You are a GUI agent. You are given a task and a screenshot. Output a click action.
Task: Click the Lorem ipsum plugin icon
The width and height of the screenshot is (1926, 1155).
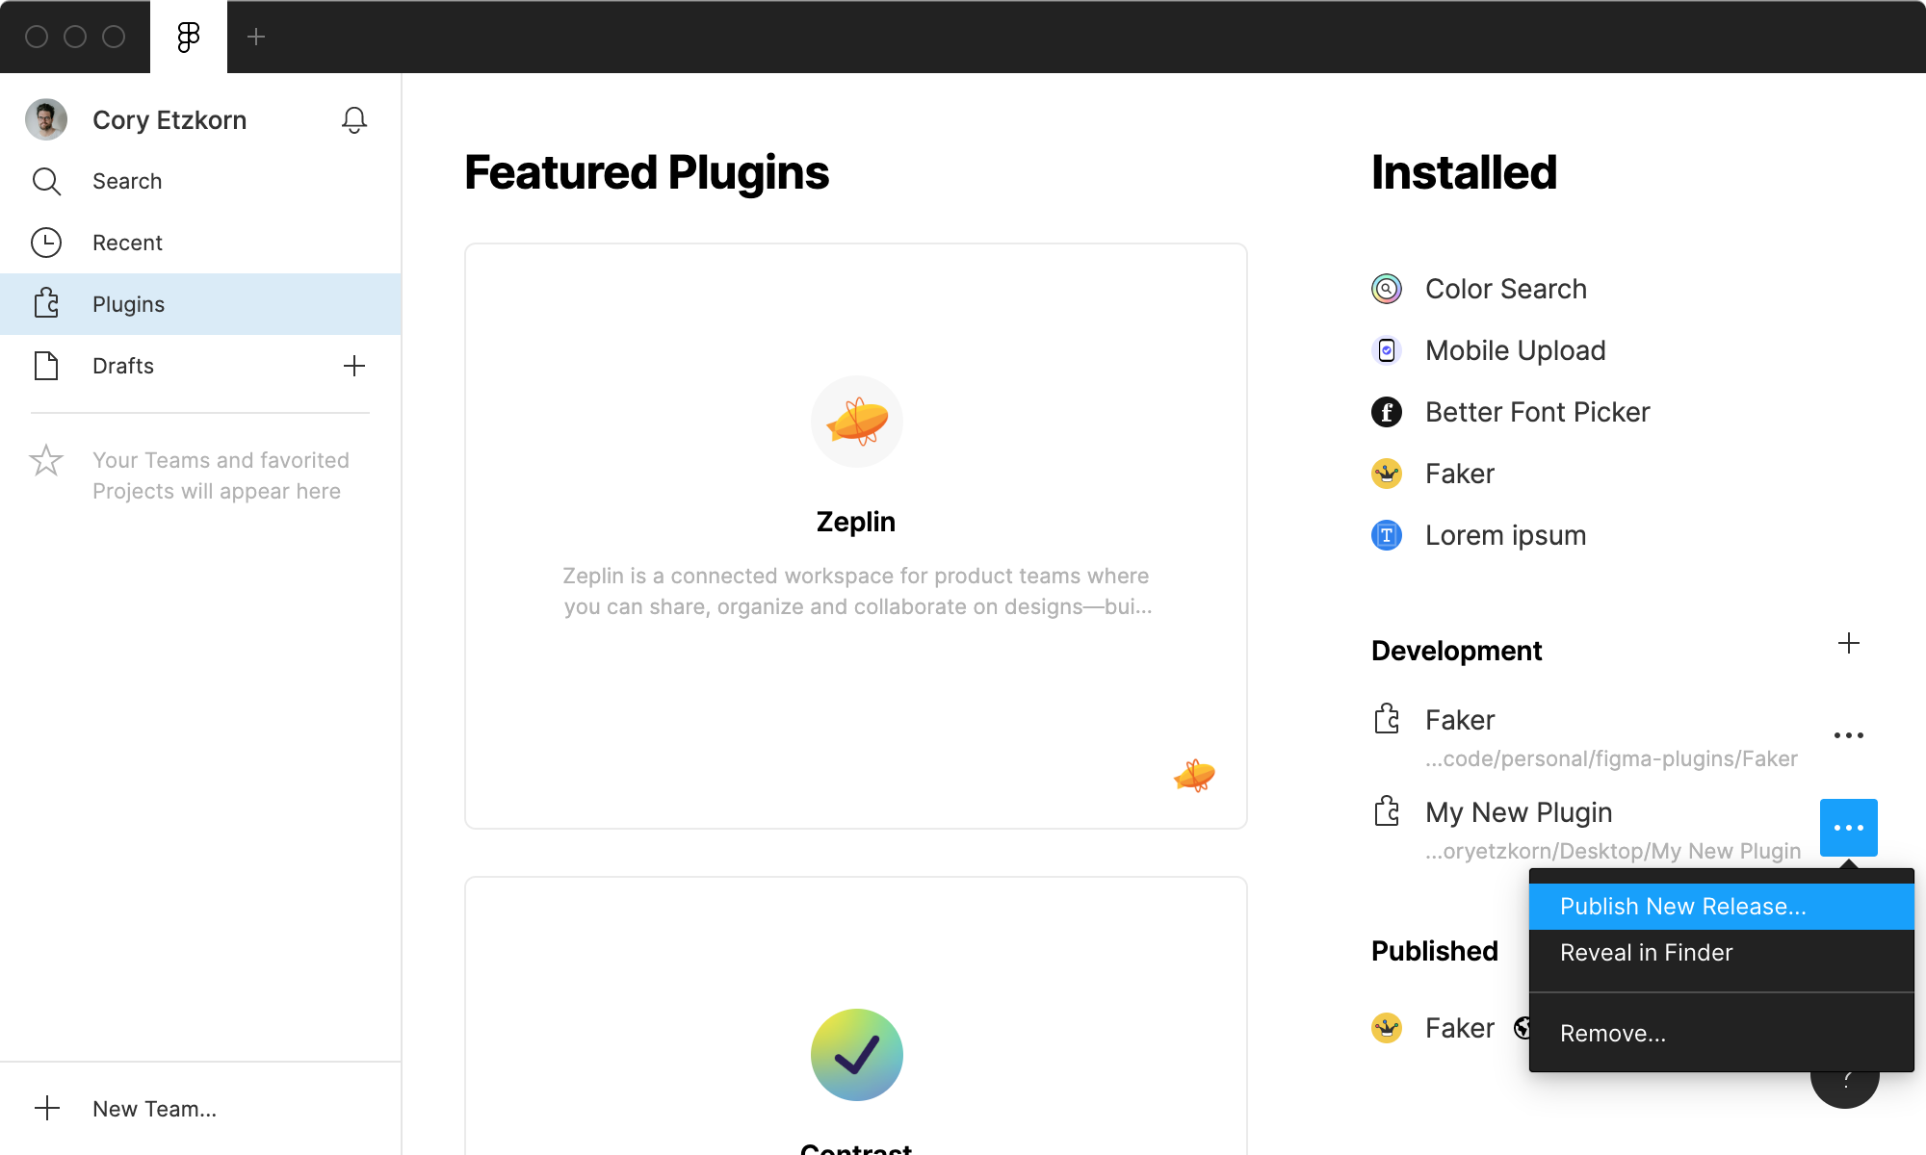(x=1387, y=533)
